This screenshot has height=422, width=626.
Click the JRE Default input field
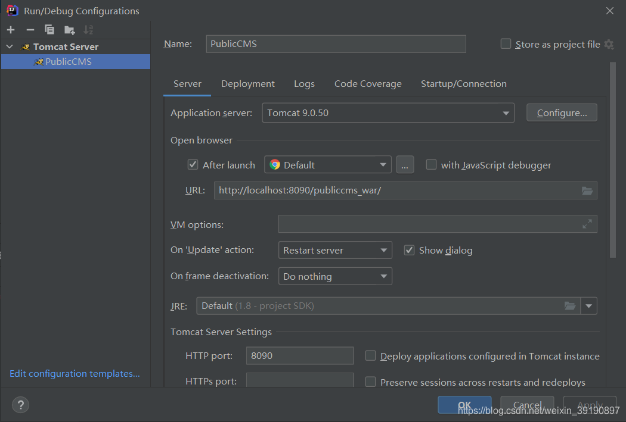tap(388, 306)
